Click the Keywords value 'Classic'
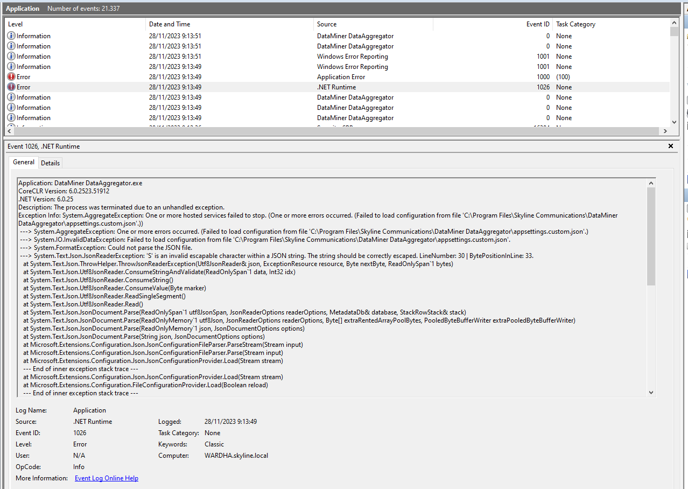 [214, 444]
